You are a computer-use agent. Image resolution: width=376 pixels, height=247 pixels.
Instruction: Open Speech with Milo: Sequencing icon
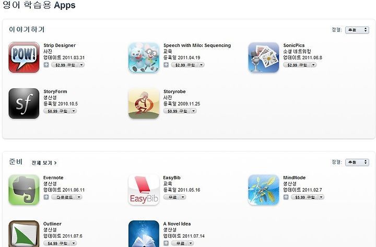[x=144, y=57]
